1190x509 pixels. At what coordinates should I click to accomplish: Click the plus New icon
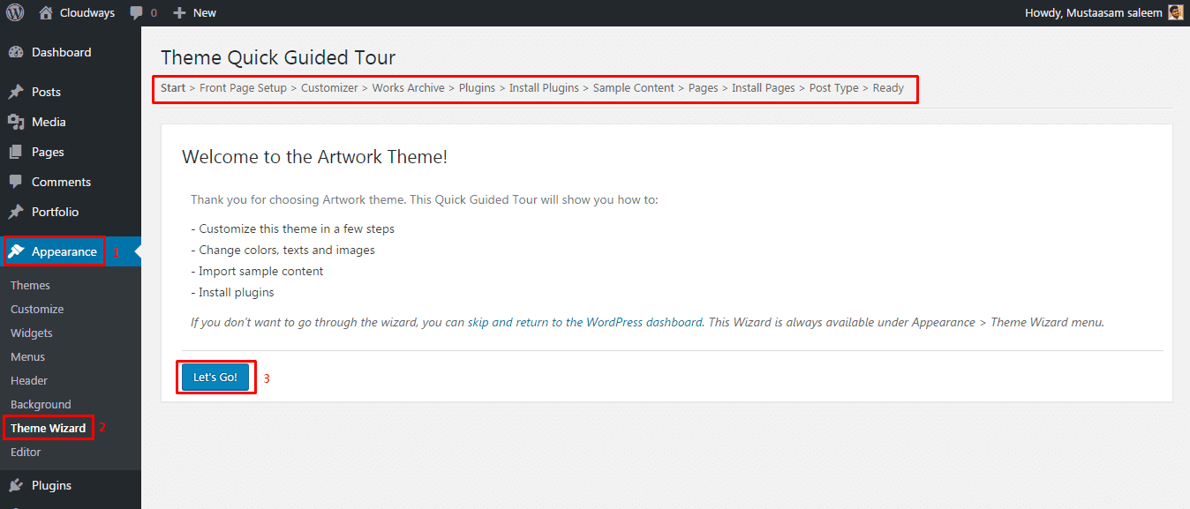(x=179, y=13)
